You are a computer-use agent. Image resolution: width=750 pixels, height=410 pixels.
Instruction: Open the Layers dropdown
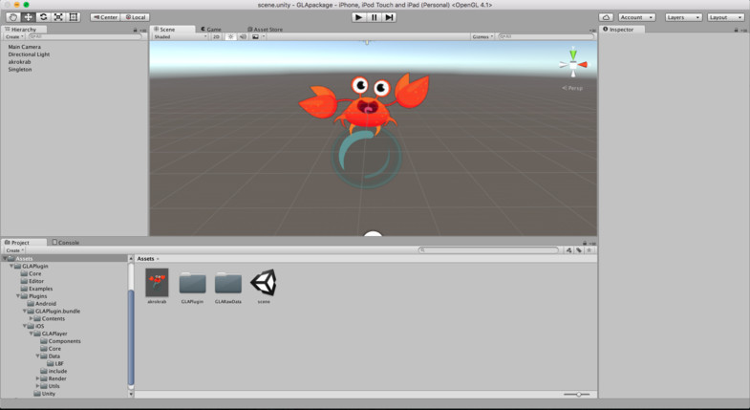(x=683, y=17)
